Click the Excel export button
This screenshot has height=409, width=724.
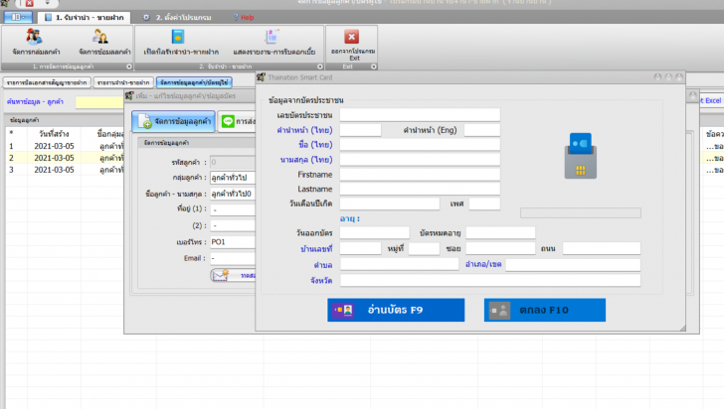[711, 100]
